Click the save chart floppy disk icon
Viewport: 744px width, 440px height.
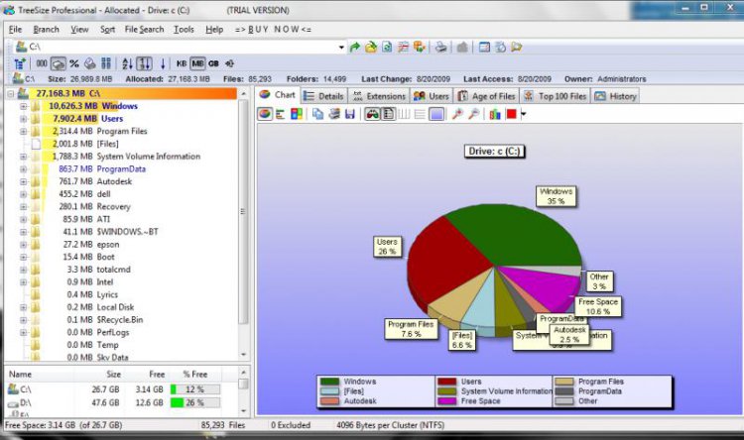[x=350, y=114]
